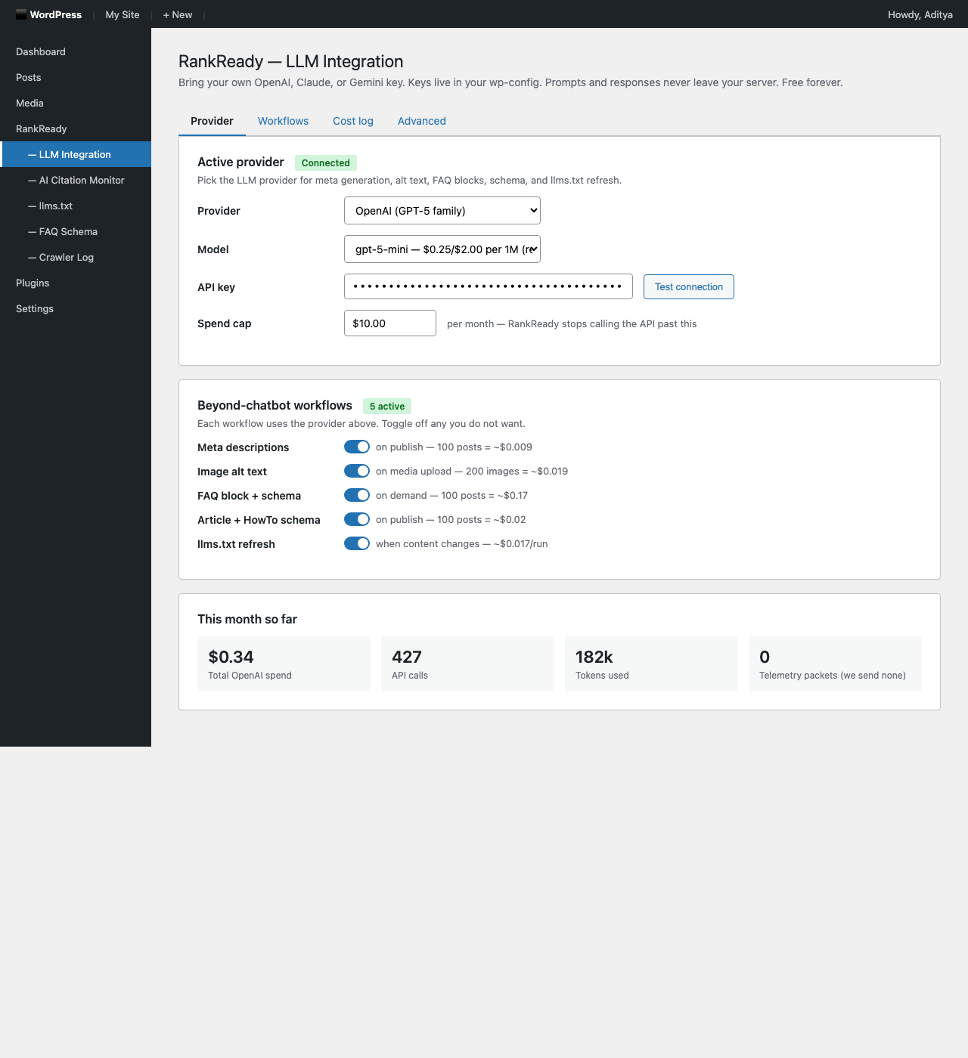This screenshot has height=1058, width=968.
Task: Toggle the FAQ block + schema workflow
Action: [x=357, y=495]
